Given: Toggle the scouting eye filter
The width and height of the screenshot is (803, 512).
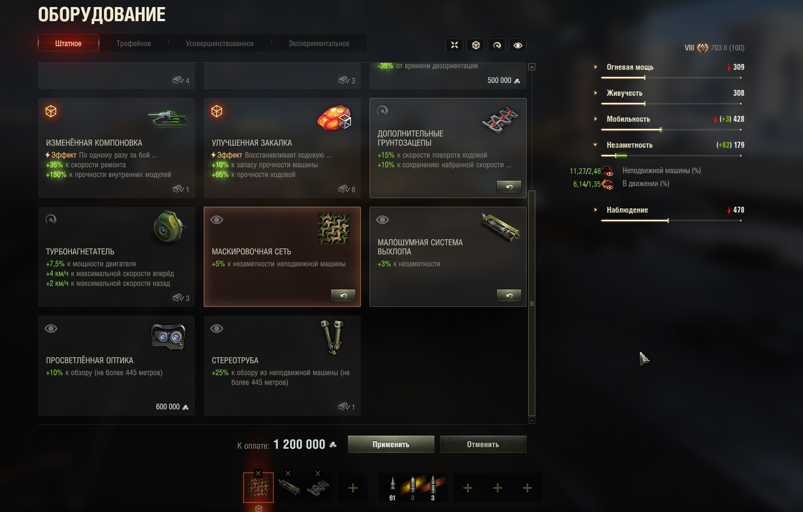Looking at the screenshot, I should (518, 45).
